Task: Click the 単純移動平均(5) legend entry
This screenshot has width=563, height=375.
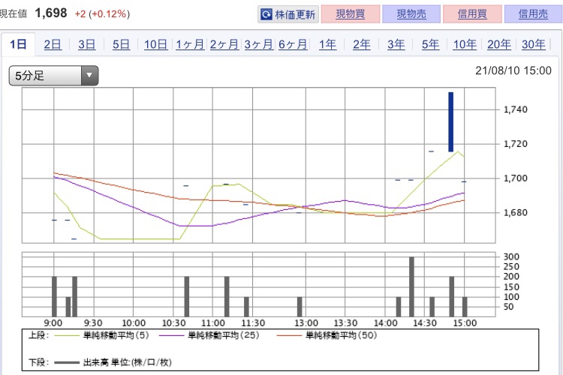Action: pos(101,335)
